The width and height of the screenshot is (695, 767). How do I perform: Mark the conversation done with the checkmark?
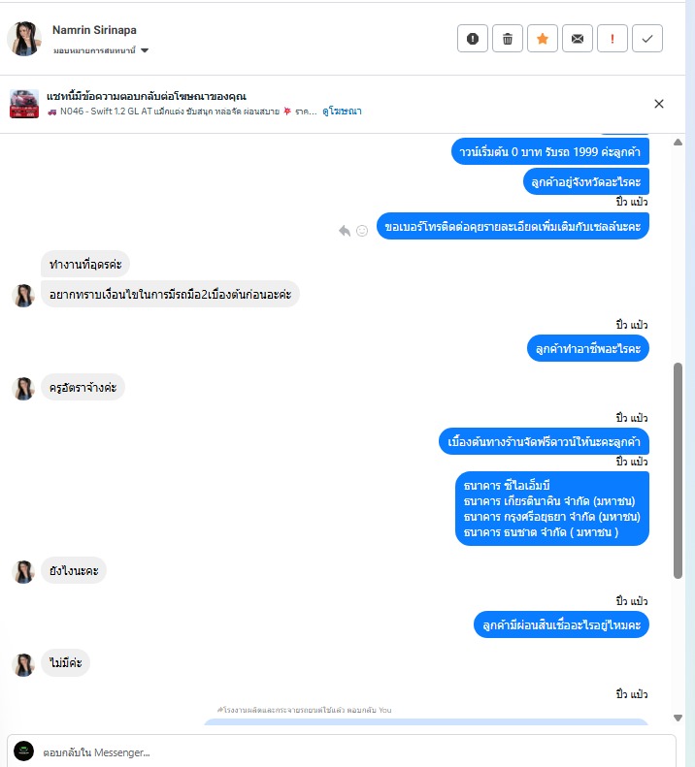point(647,39)
